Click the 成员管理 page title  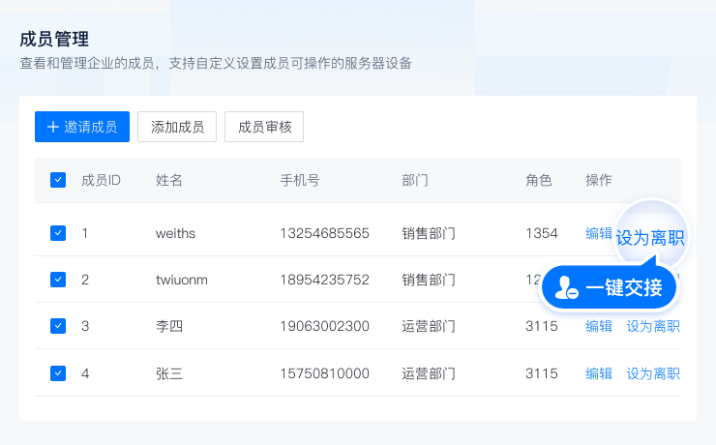(x=54, y=40)
